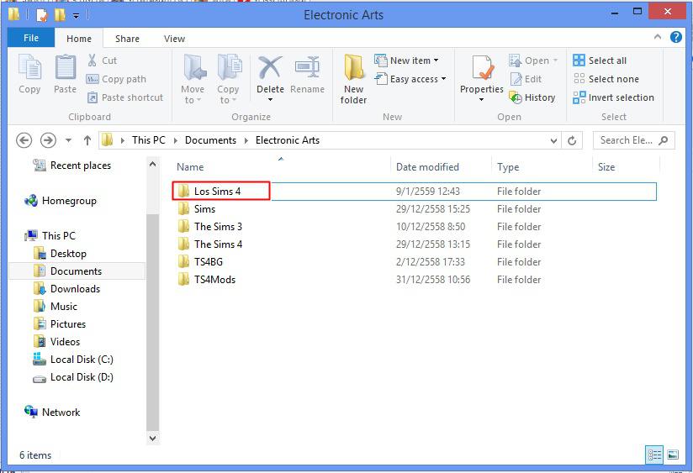693x473 pixels.
Task: Expand the Delete button arrow
Action: [x=270, y=100]
